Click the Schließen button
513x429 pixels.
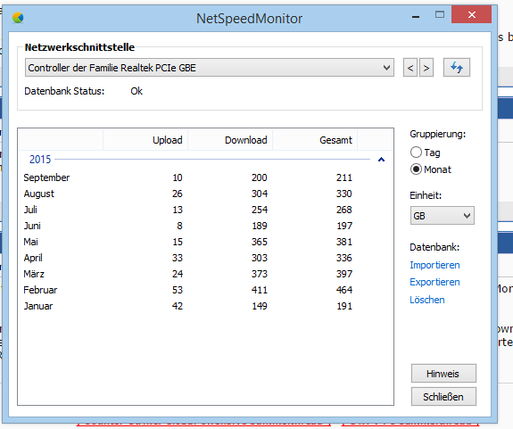[x=443, y=397]
